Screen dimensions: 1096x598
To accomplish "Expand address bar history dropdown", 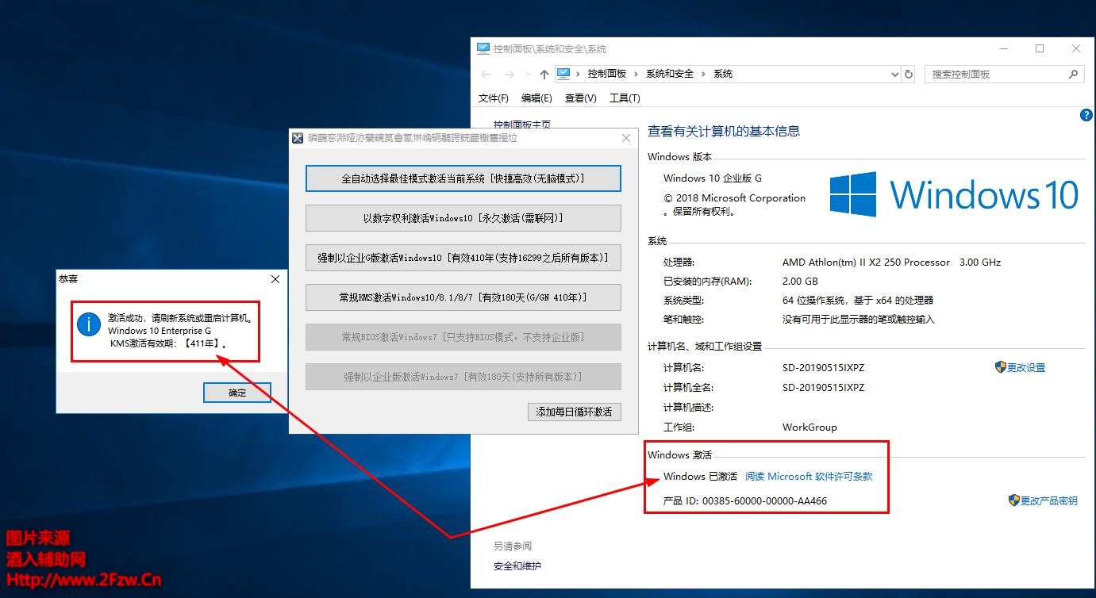I will [x=894, y=74].
